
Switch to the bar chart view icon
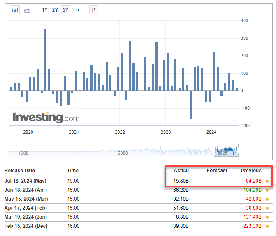[15, 9]
